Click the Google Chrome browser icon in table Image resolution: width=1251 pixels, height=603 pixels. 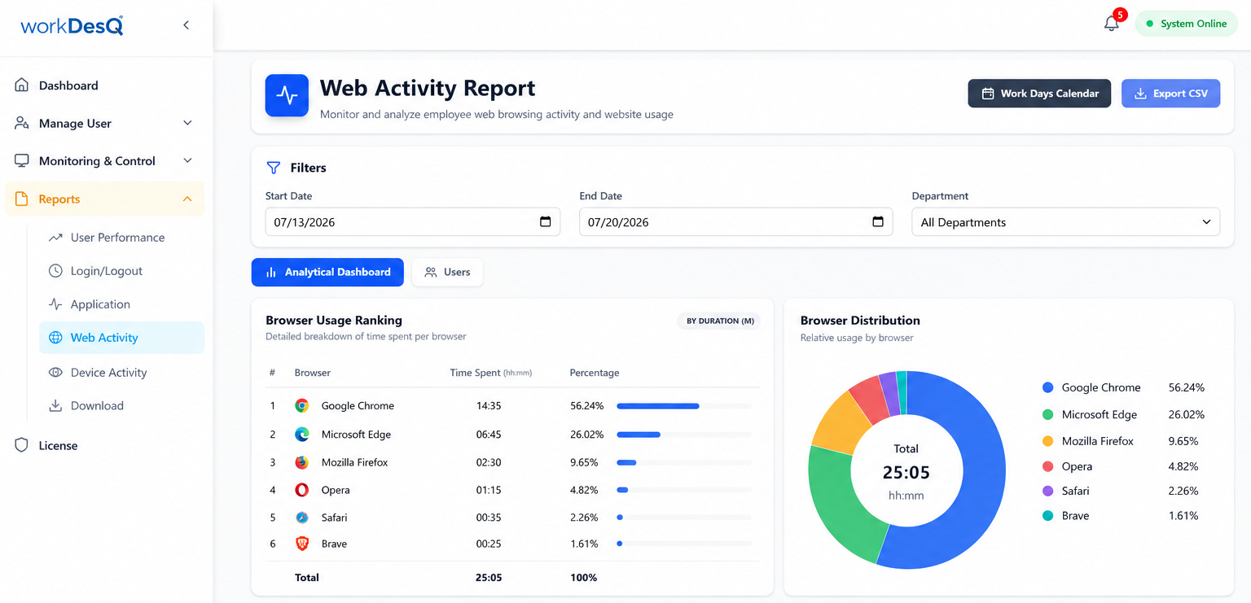coord(302,405)
